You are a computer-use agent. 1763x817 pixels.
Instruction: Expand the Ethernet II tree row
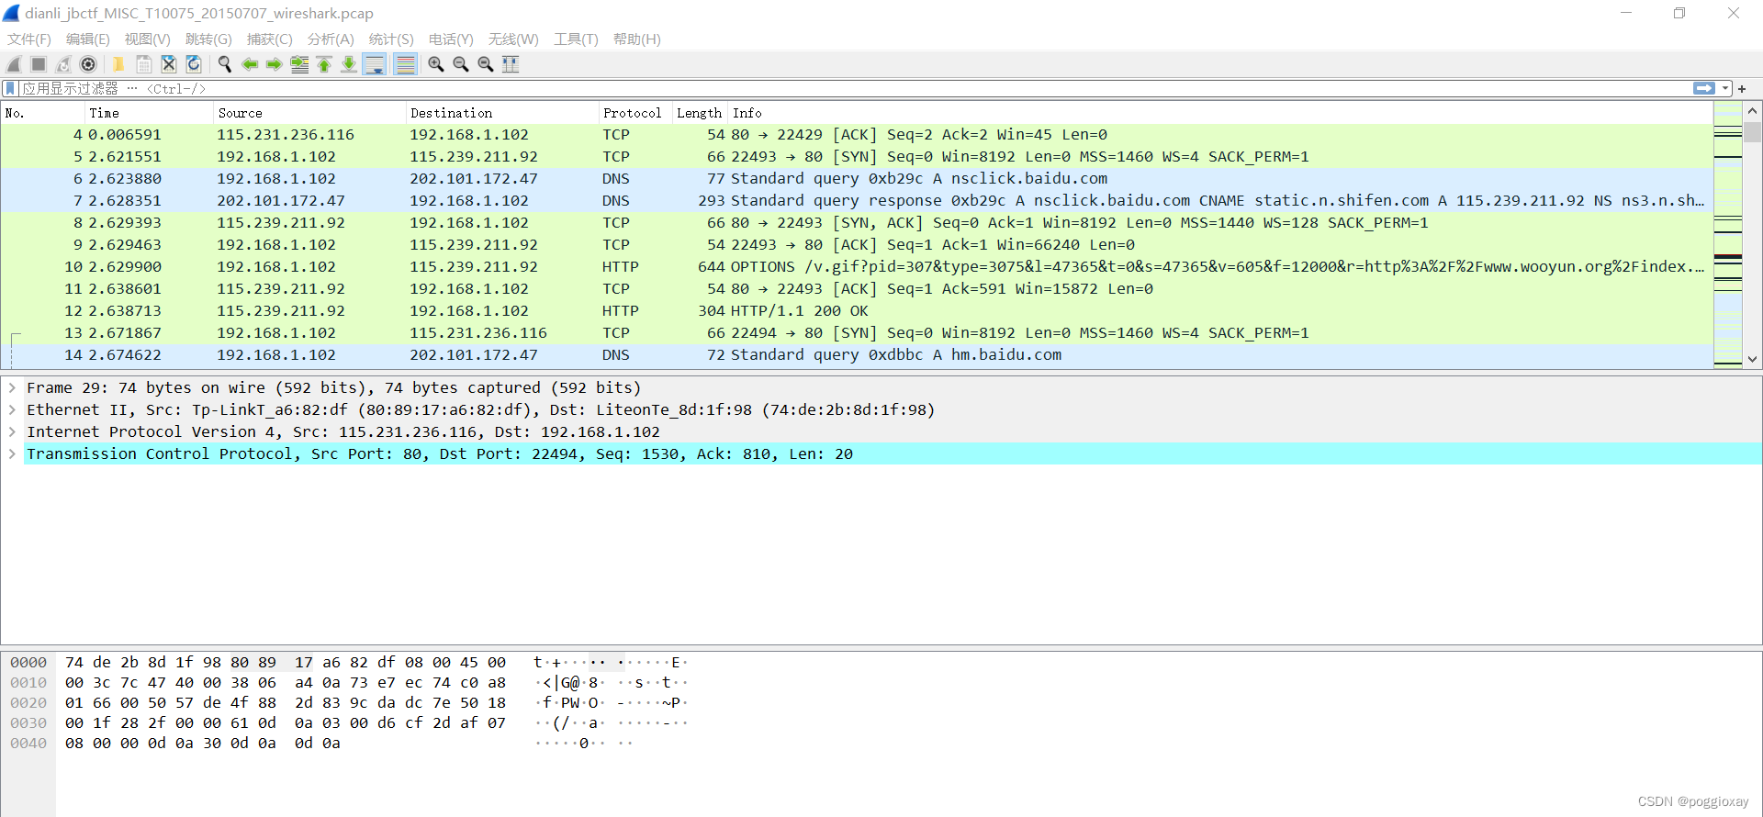click(x=12, y=409)
